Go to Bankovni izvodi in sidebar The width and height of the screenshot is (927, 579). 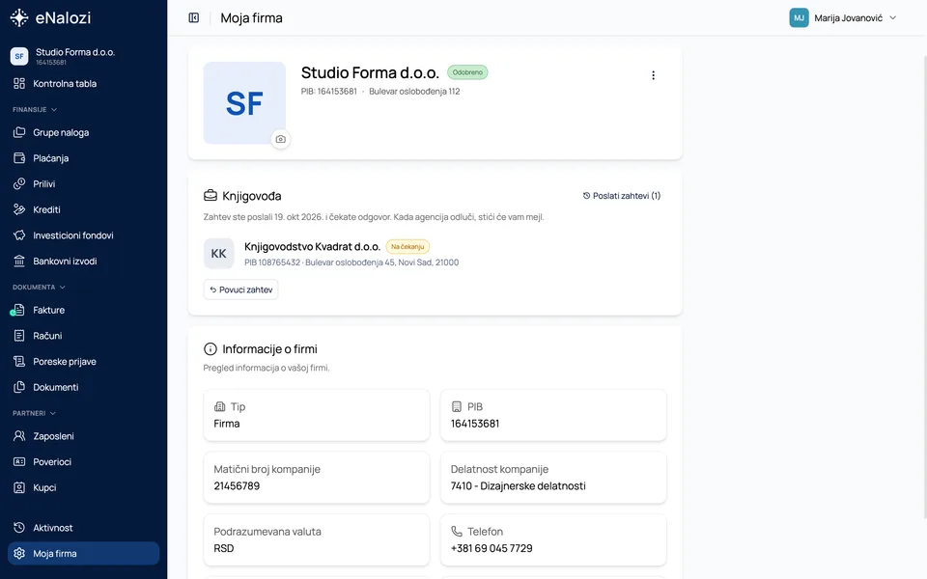point(83,262)
